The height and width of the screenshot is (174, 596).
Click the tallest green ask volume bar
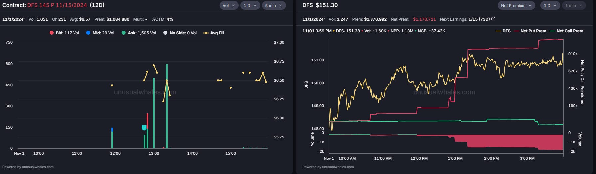click(x=167, y=106)
